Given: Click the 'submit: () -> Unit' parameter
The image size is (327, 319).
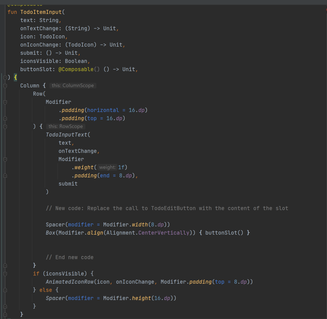Looking at the screenshot, I should (49, 53).
